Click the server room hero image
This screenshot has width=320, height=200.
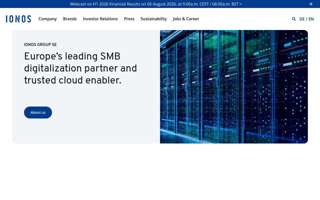[x=234, y=87]
